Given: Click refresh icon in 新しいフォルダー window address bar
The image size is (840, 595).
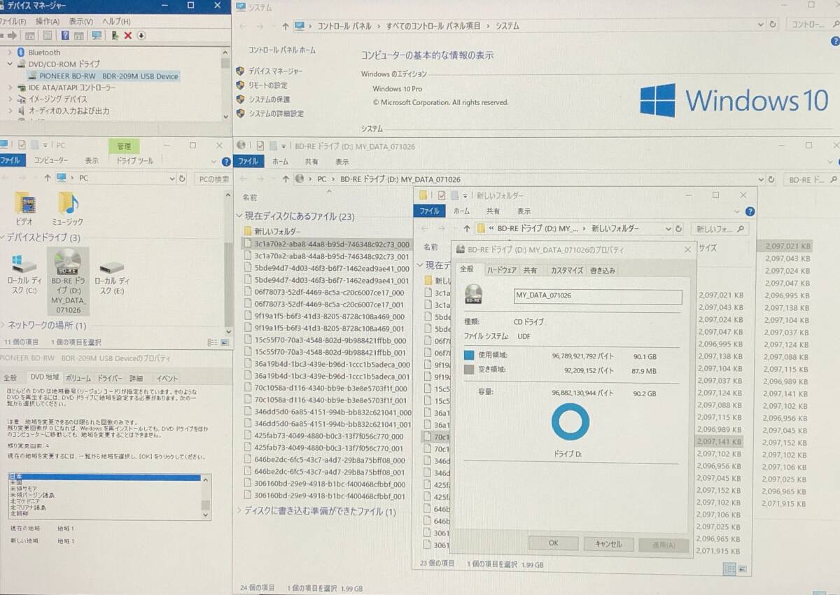Looking at the screenshot, I should [678, 229].
